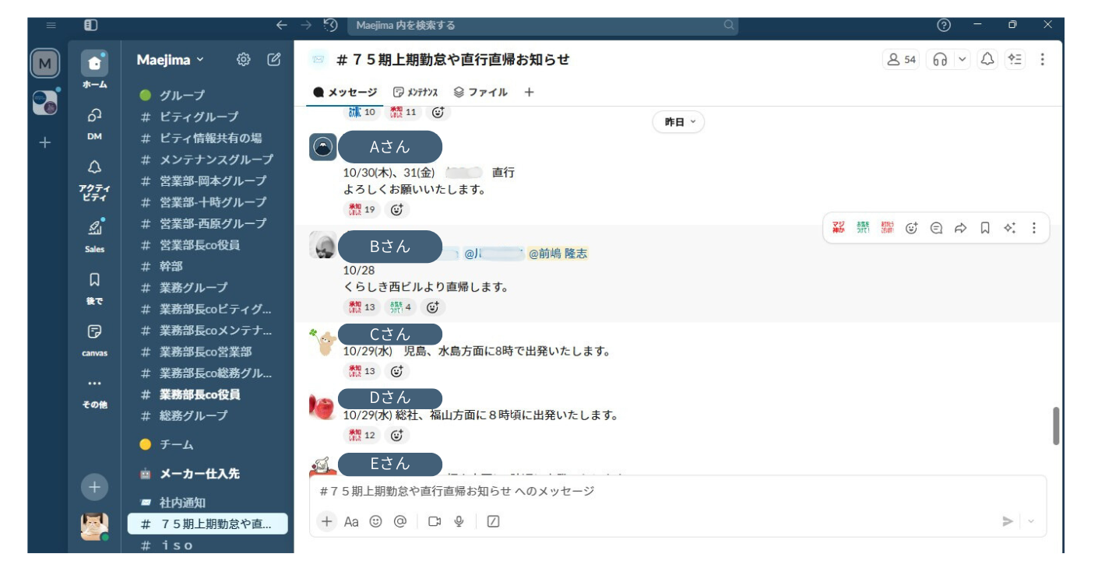Click the compose new message icon
The height and width of the screenshot is (585, 1098).
pyautogui.click(x=274, y=59)
